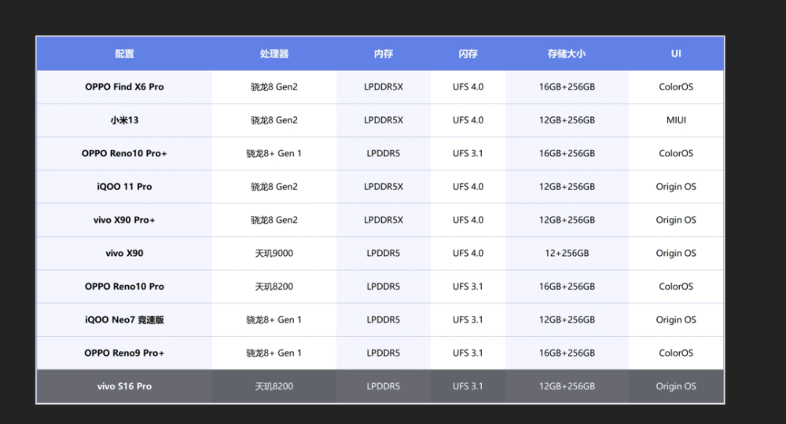Click the iQOO 11 Pro row label
Image resolution: width=786 pixels, height=424 pixels.
point(124,187)
